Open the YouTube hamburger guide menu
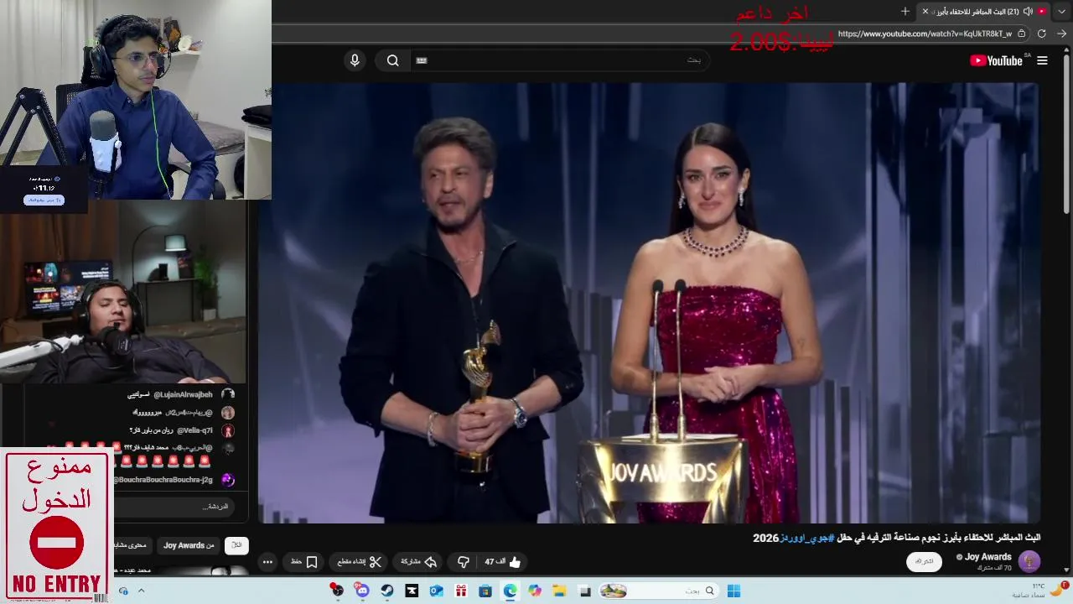The width and height of the screenshot is (1073, 604). click(x=1042, y=60)
